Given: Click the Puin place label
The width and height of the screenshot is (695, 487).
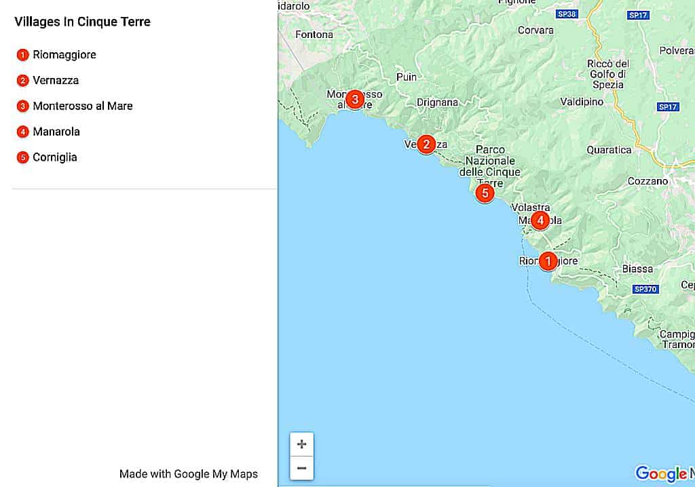Looking at the screenshot, I should click(407, 77).
